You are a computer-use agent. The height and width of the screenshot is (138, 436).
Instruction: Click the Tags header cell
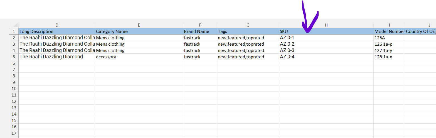pyautogui.click(x=248, y=31)
